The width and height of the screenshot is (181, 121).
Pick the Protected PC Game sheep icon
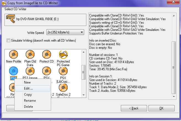63,55
